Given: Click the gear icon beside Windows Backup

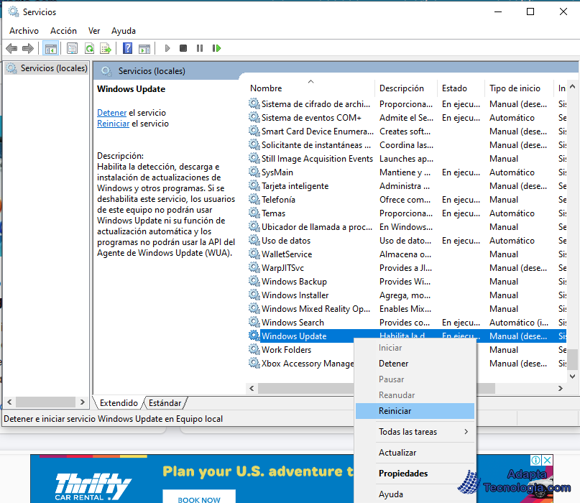Looking at the screenshot, I should tap(254, 282).
